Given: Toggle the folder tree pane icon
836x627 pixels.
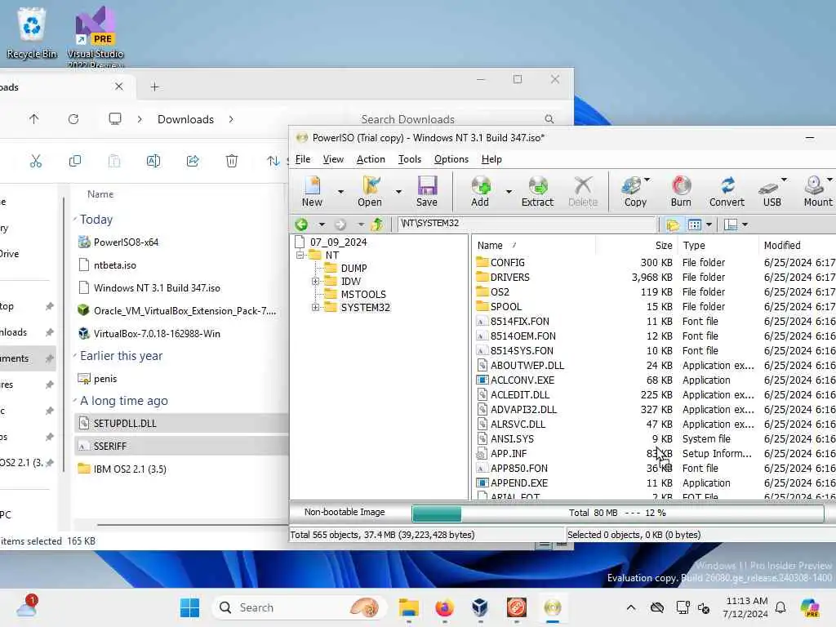Looking at the screenshot, I should pyautogui.click(x=673, y=225).
